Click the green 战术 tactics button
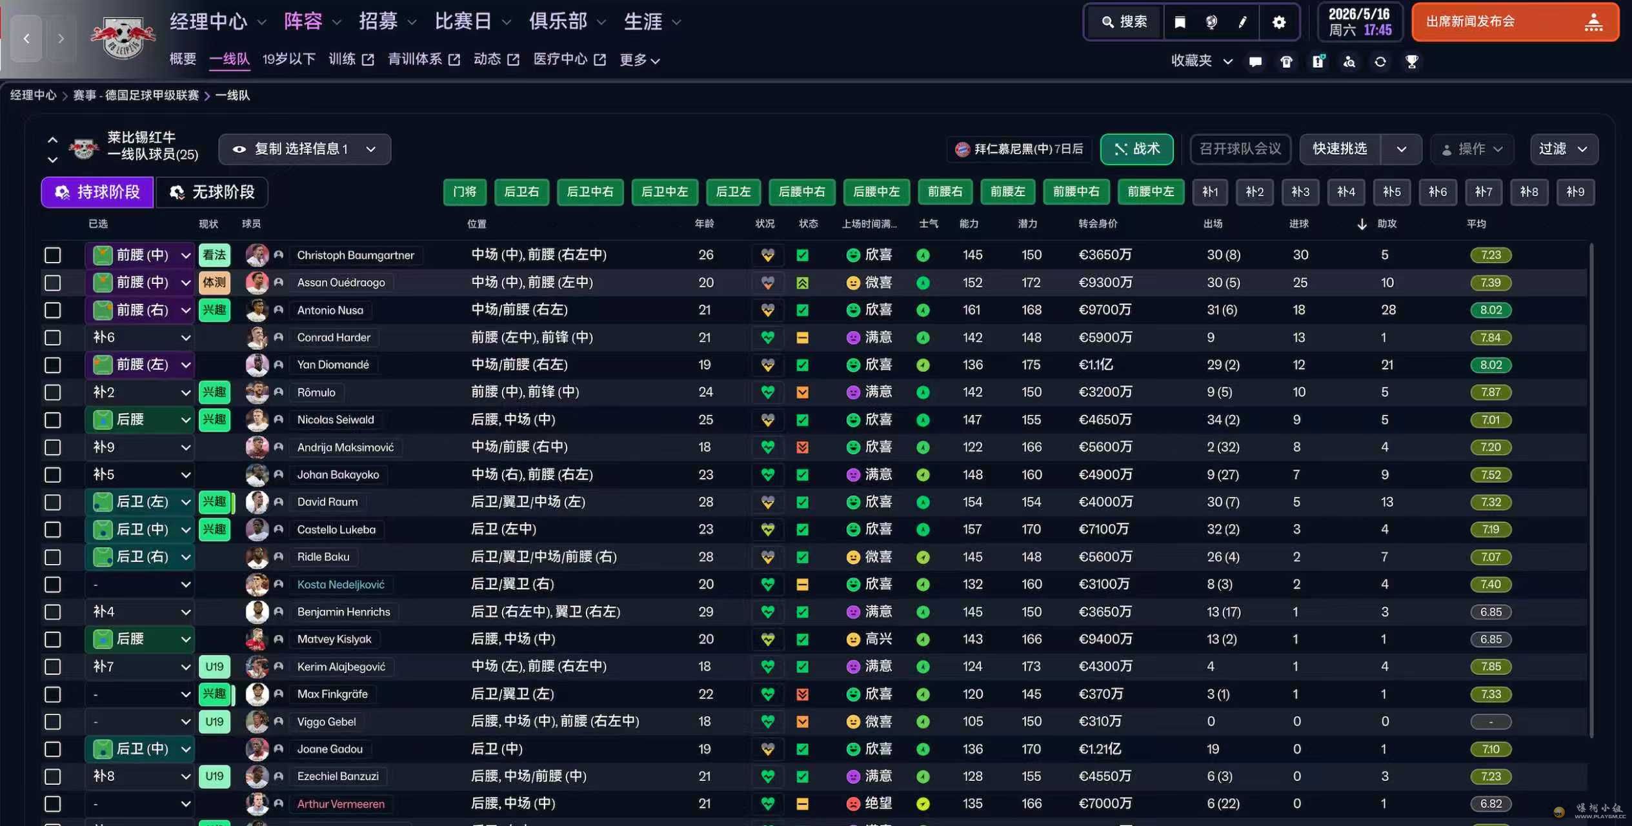 coord(1136,149)
